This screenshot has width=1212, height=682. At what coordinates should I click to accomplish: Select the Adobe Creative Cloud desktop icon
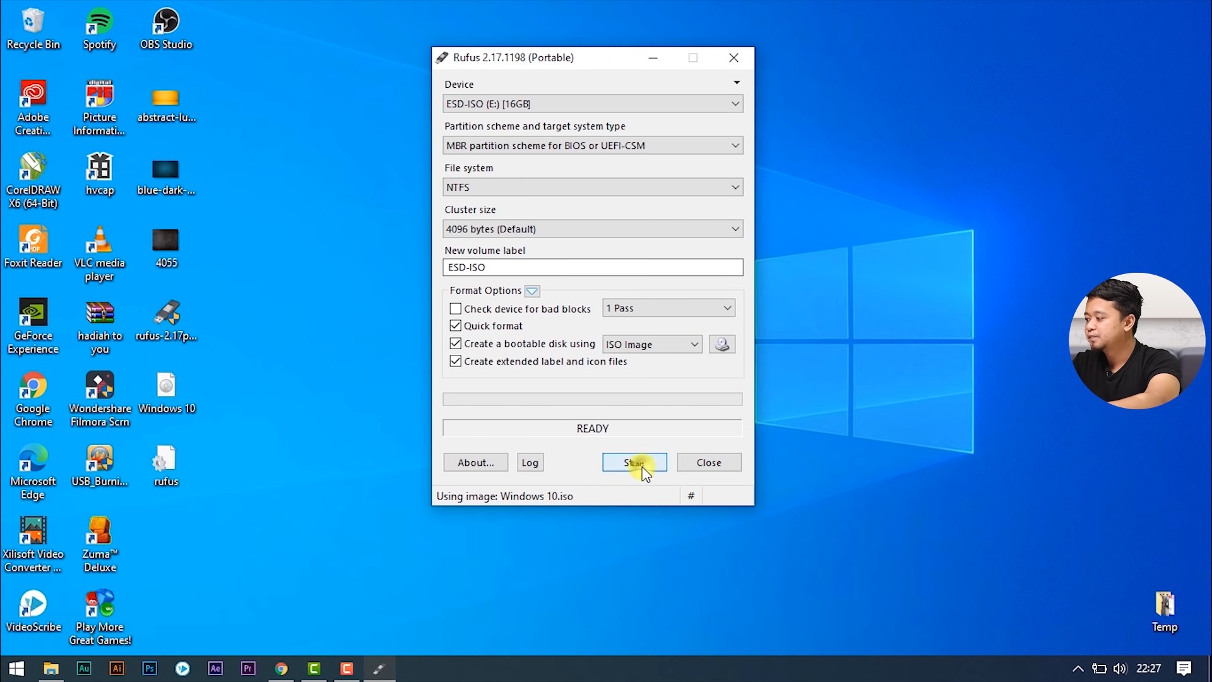click(x=33, y=108)
